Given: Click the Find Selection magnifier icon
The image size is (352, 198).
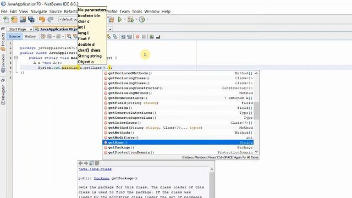Looking at the screenshot, I should pyautogui.click(x=69, y=36).
